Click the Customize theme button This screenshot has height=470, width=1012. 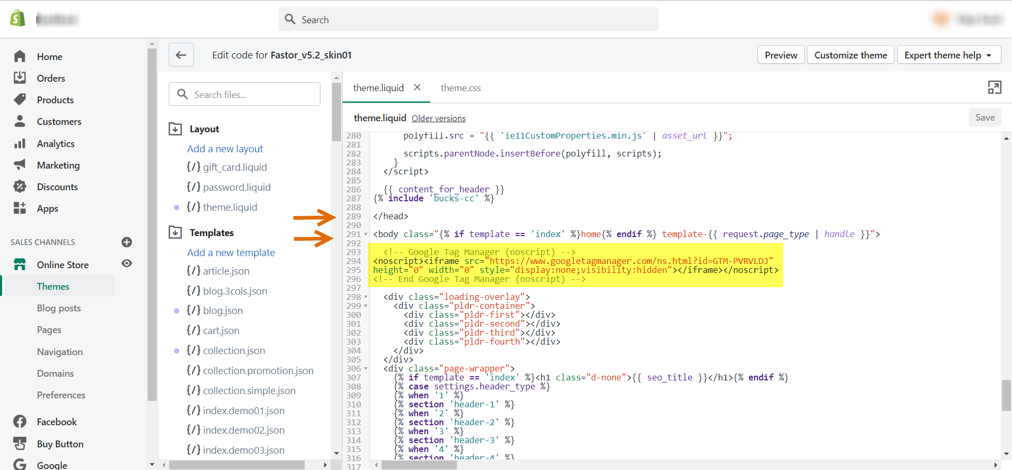tap(850, 55)
